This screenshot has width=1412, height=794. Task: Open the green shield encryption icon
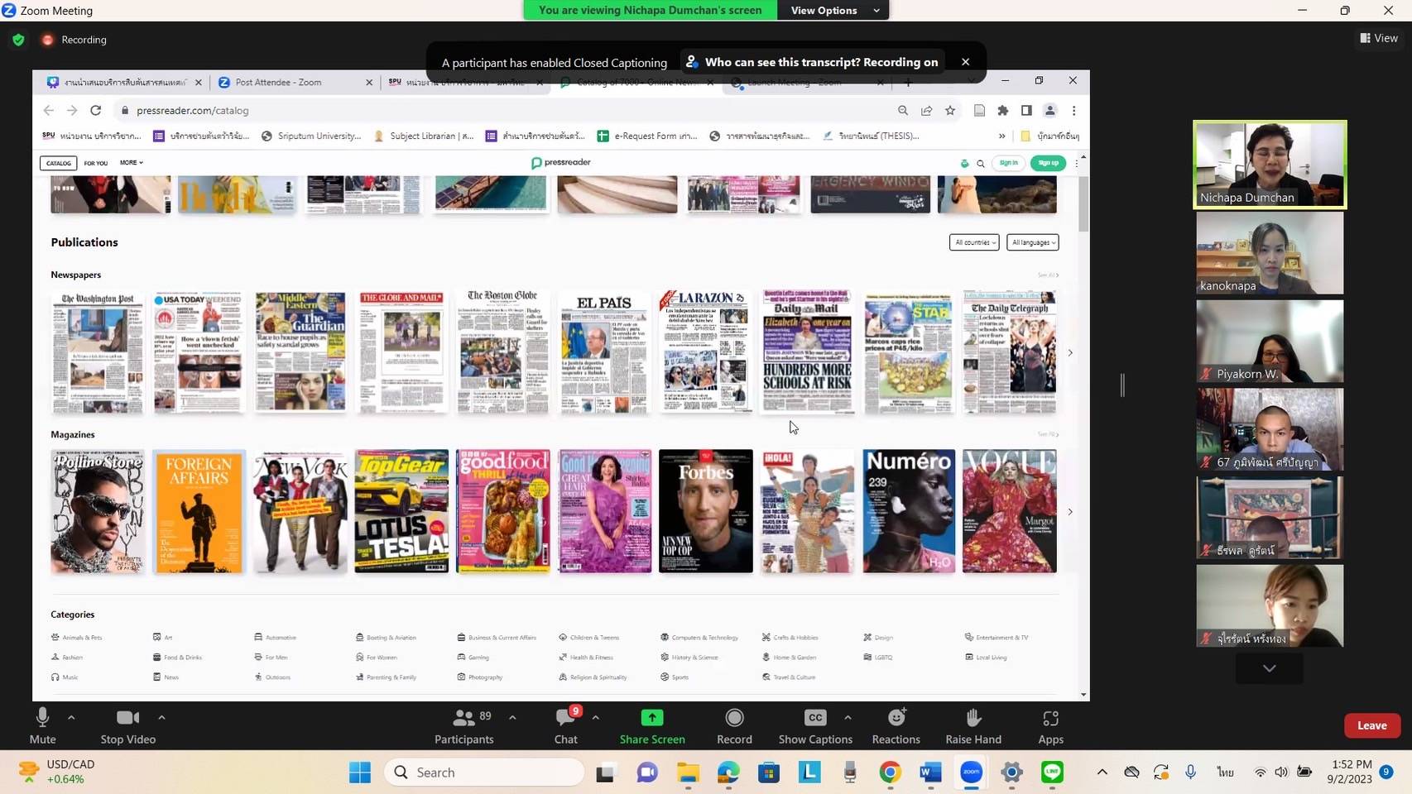18,40
